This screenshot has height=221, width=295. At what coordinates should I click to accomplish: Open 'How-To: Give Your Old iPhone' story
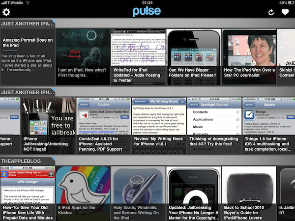(28, 193)
